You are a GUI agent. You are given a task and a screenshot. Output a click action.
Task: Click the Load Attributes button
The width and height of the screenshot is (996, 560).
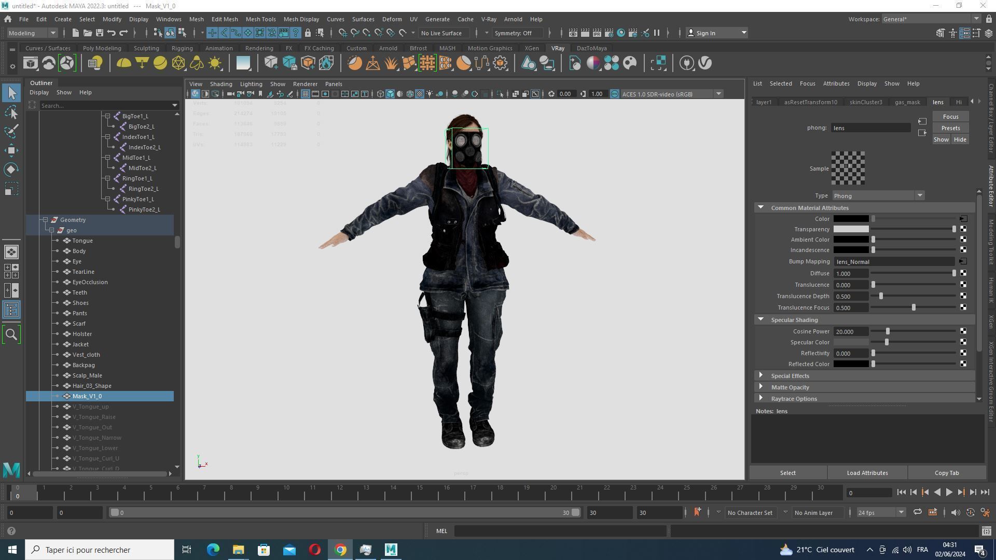point(867,473)
